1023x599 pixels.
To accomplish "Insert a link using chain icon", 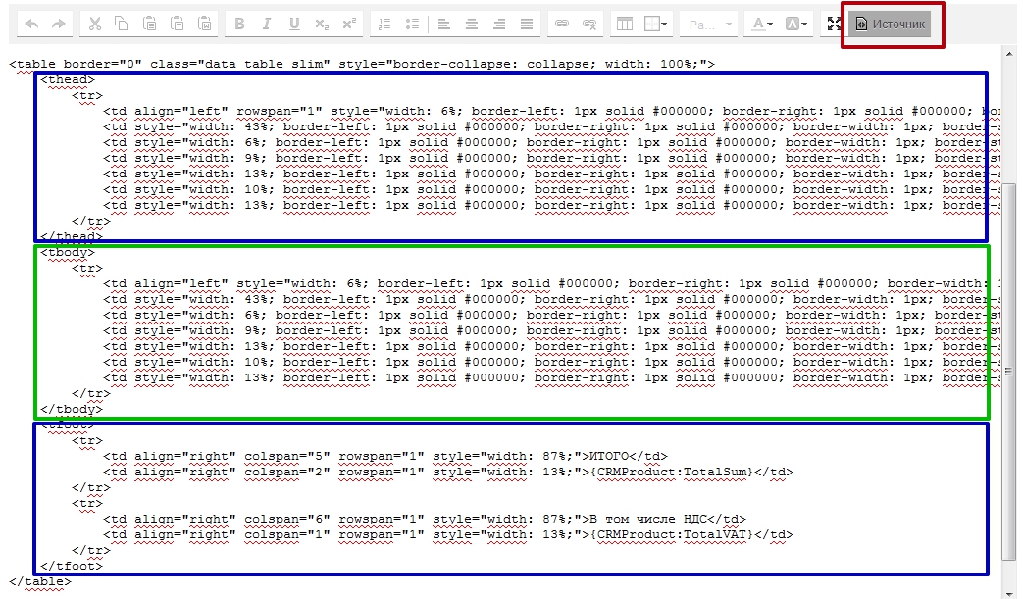I will 562,24.
